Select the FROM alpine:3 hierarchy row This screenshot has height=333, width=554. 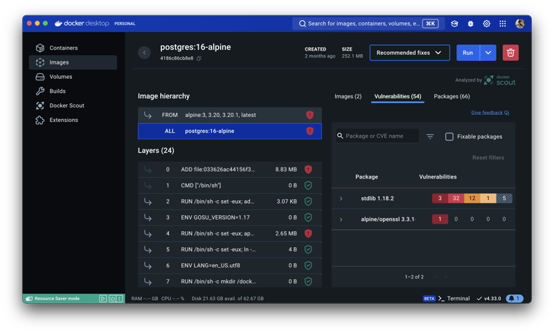230,115
